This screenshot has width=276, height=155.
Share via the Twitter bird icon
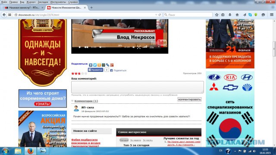coord(95,65)
